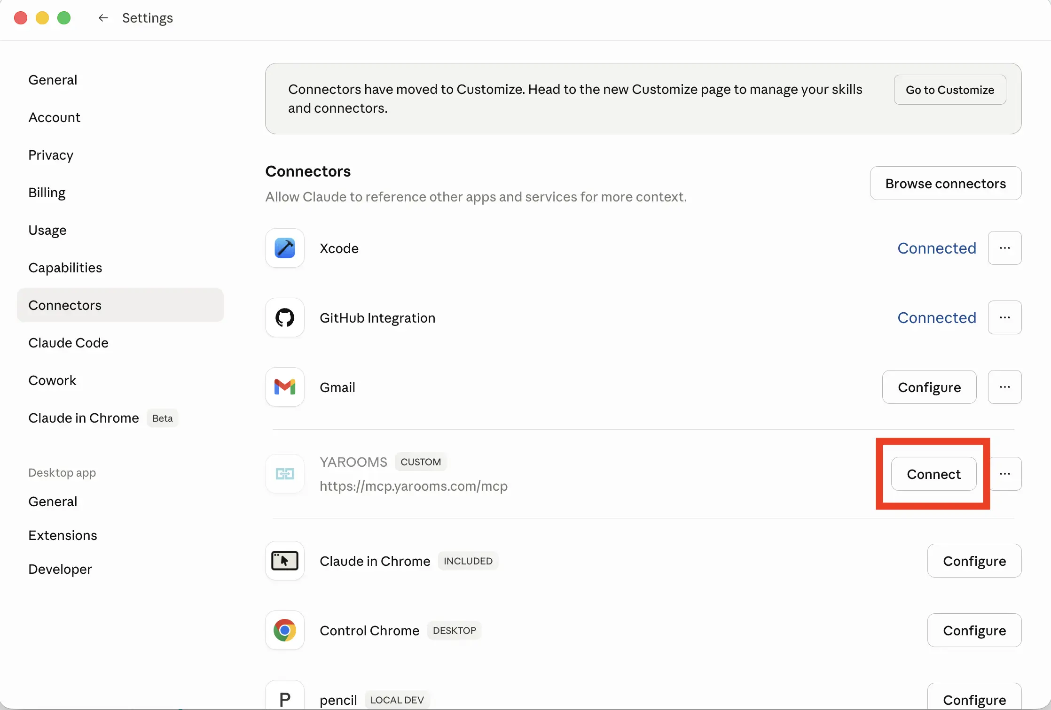Click the Claude in Chrome cursor icon
1051x710 pixels.
[285, 561]
